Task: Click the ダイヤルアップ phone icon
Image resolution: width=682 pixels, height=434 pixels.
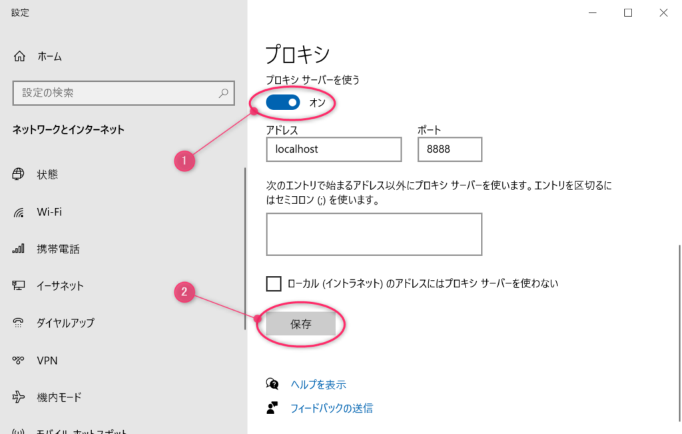Action: point(18,323)
